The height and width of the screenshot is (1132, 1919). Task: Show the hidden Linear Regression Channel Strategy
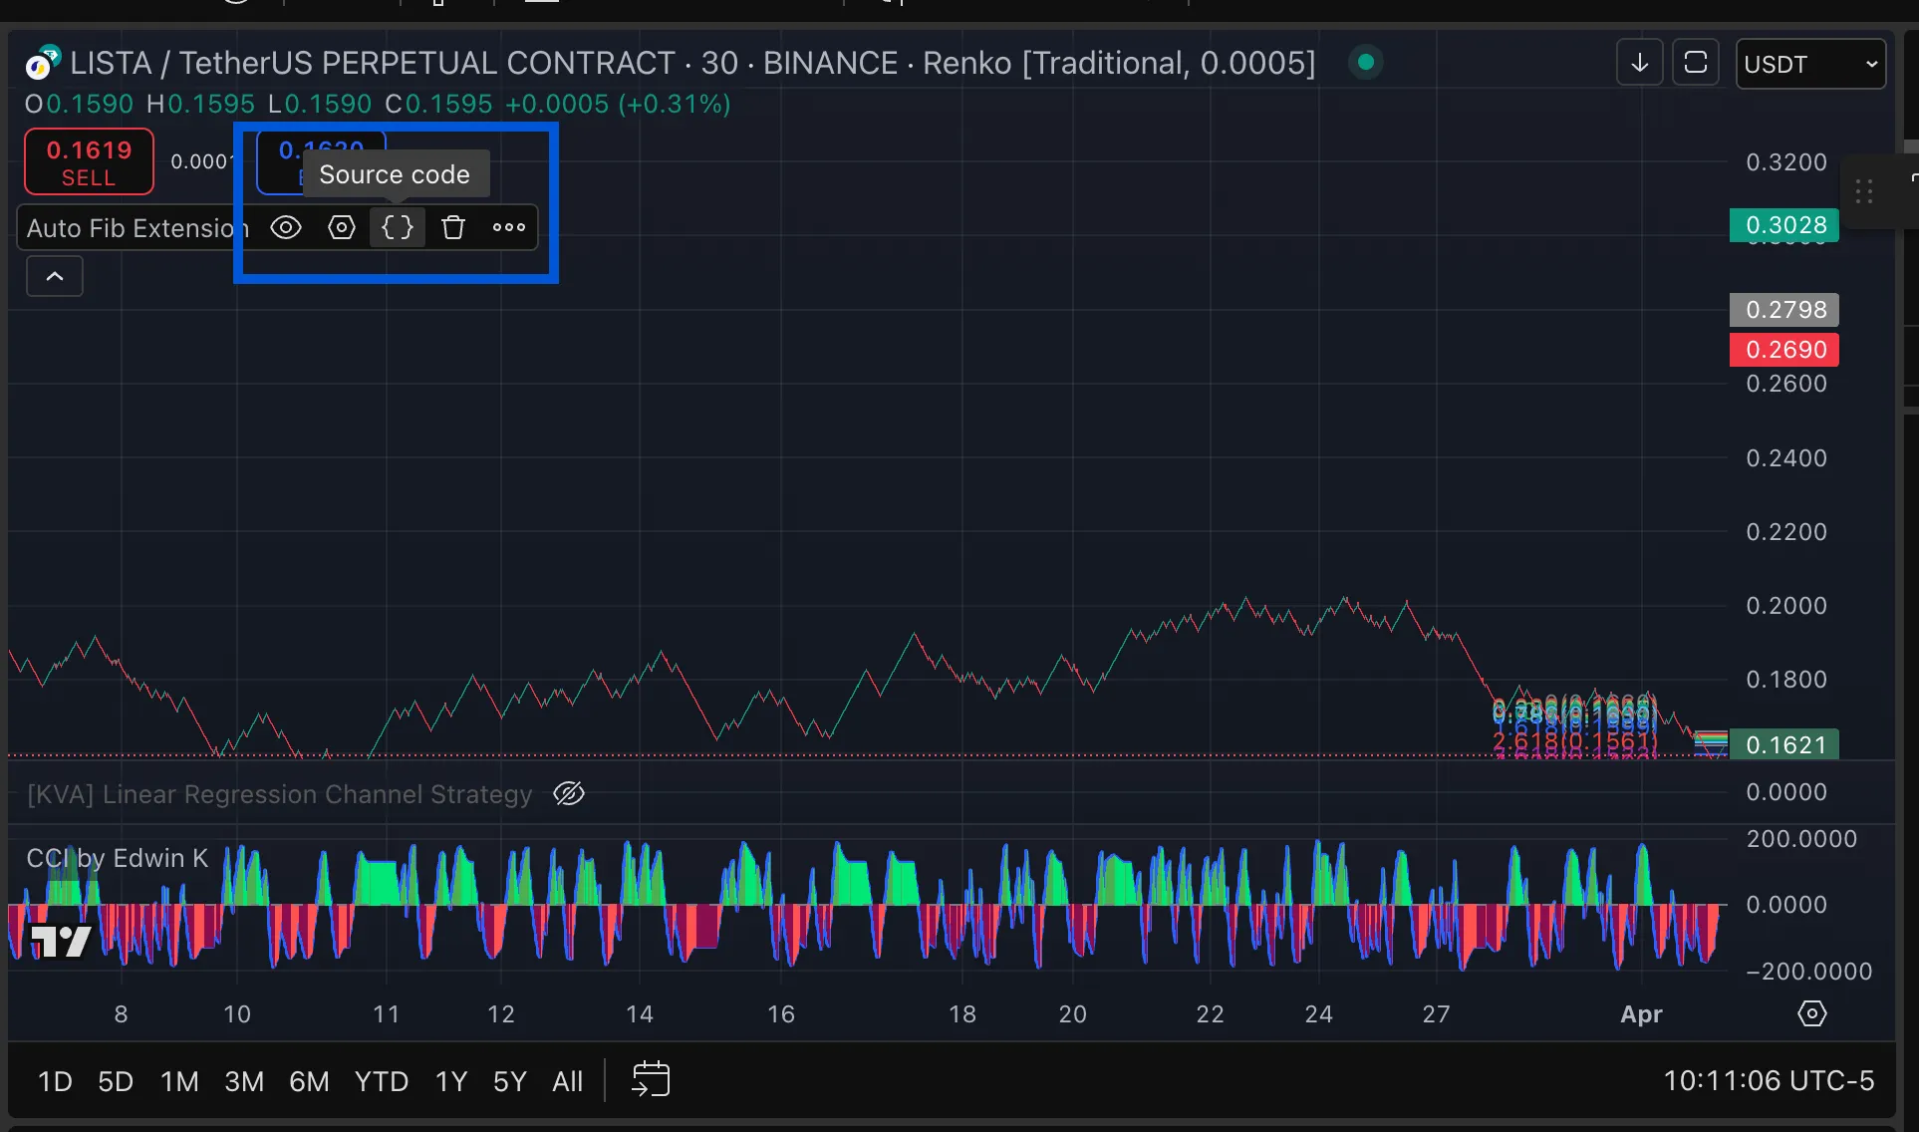(x=569, y=794)
